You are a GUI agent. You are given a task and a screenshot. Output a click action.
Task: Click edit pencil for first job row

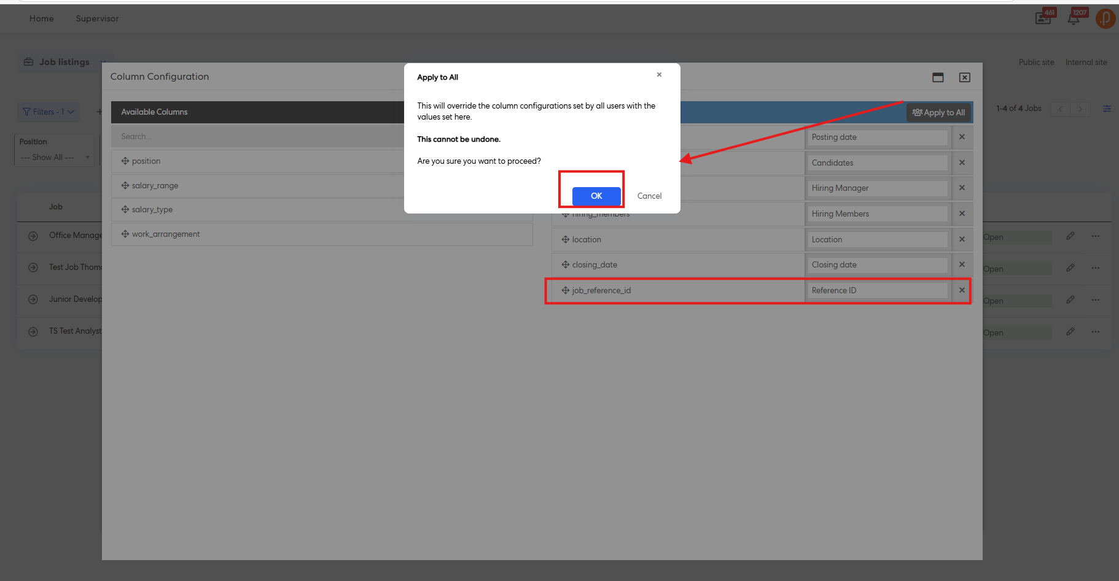click(1070, 236)
